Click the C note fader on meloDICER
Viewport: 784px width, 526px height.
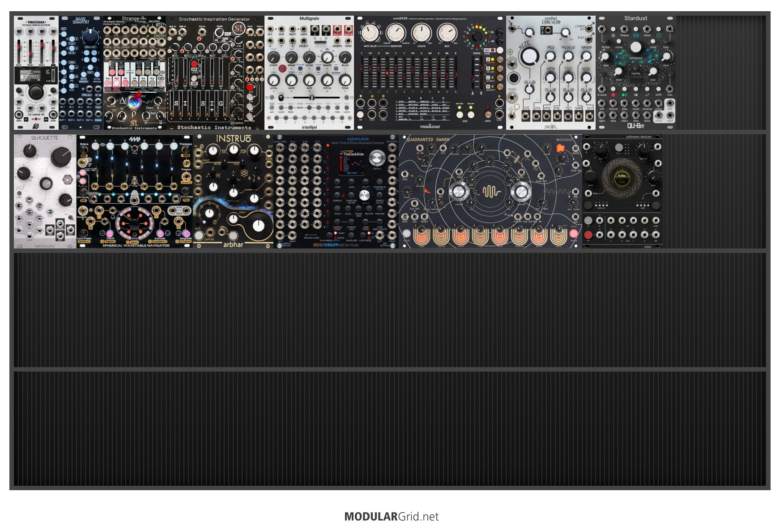pos(362,73)
